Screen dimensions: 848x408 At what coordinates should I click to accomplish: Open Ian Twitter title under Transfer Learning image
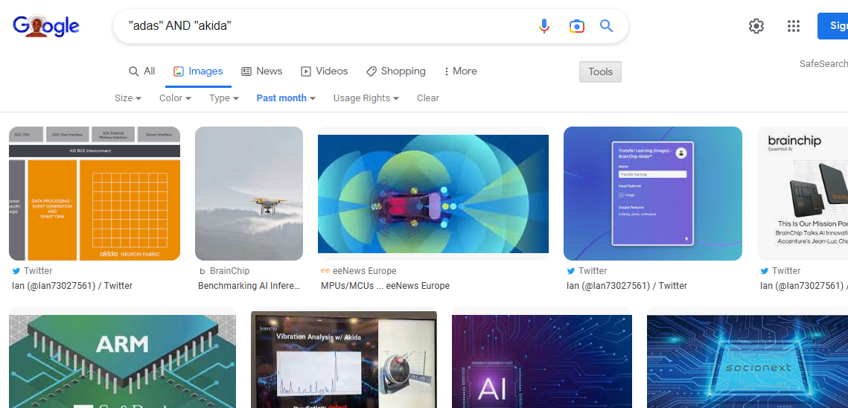(x=627, y=286)
